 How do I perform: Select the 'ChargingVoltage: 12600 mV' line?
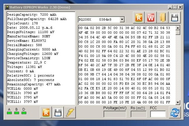click(x=33, y=54)
